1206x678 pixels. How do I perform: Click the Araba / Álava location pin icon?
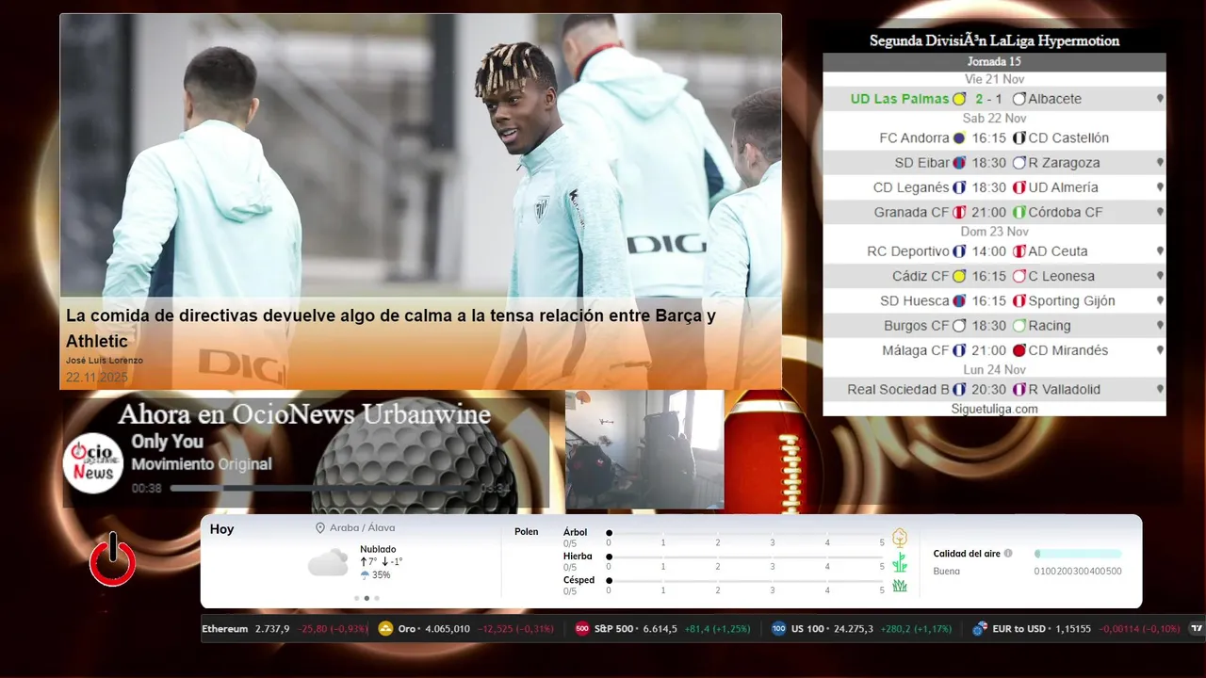pos(320,528)
